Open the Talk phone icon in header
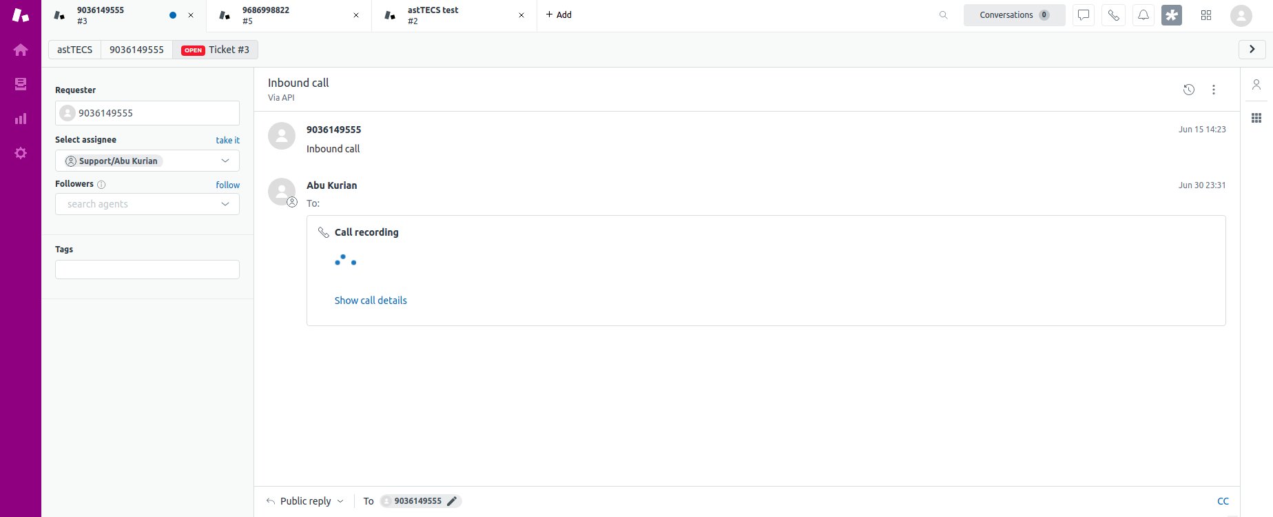Viewport: 1273px width, 517px height. point(1113,15)
